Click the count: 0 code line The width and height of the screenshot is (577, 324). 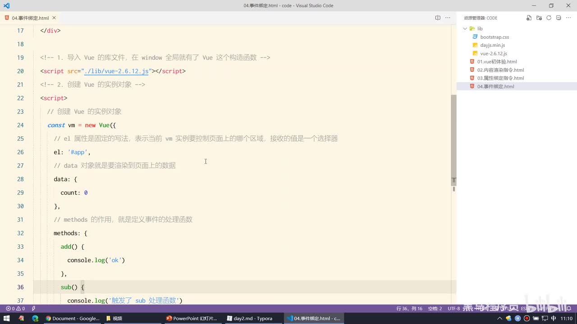[x=74, y=193]
